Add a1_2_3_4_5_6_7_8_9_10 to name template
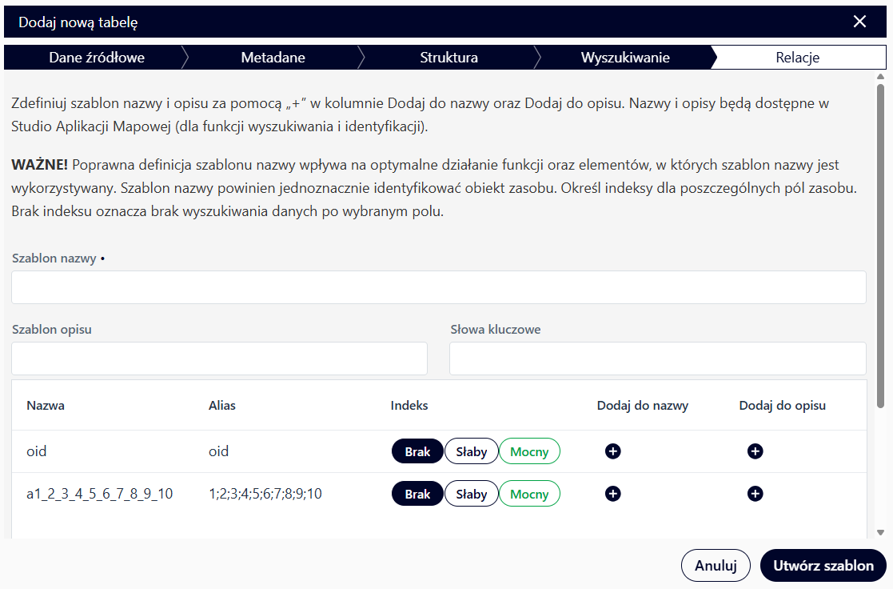Screen dimensions: 893x589 click(612, 494)
